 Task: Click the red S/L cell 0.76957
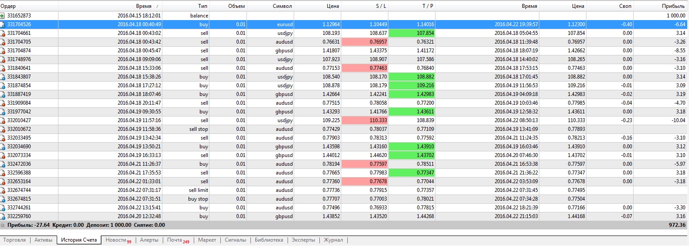[x=365, y=42]
